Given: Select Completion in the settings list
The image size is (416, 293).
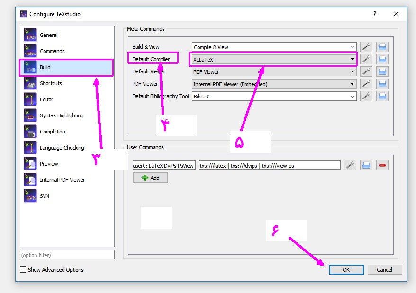Looking at the screenshot, I should [67, 132].
